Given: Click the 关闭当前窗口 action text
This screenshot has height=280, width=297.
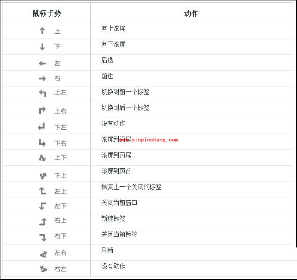Looking at the screenshot, I should coord(119,203).
